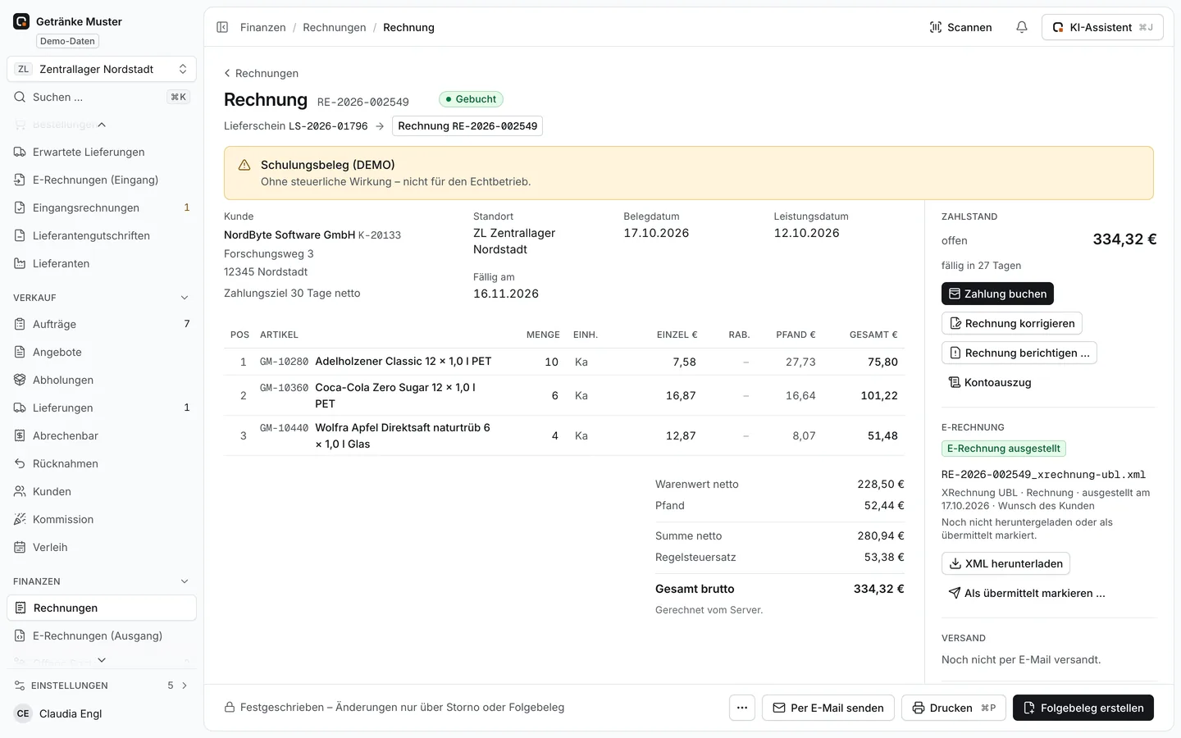Viewport: 1181px width, 738px height.
Task: Click the Zahlung buchen button
Action: [x=997, y=294]
